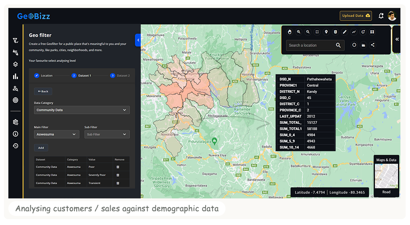Viewport: 410px width, 225px height.
Task: Open the settings gear sidebar icon
Action: click(16, 122)
